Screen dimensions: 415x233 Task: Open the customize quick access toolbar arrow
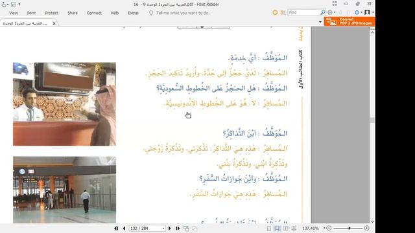19,5
